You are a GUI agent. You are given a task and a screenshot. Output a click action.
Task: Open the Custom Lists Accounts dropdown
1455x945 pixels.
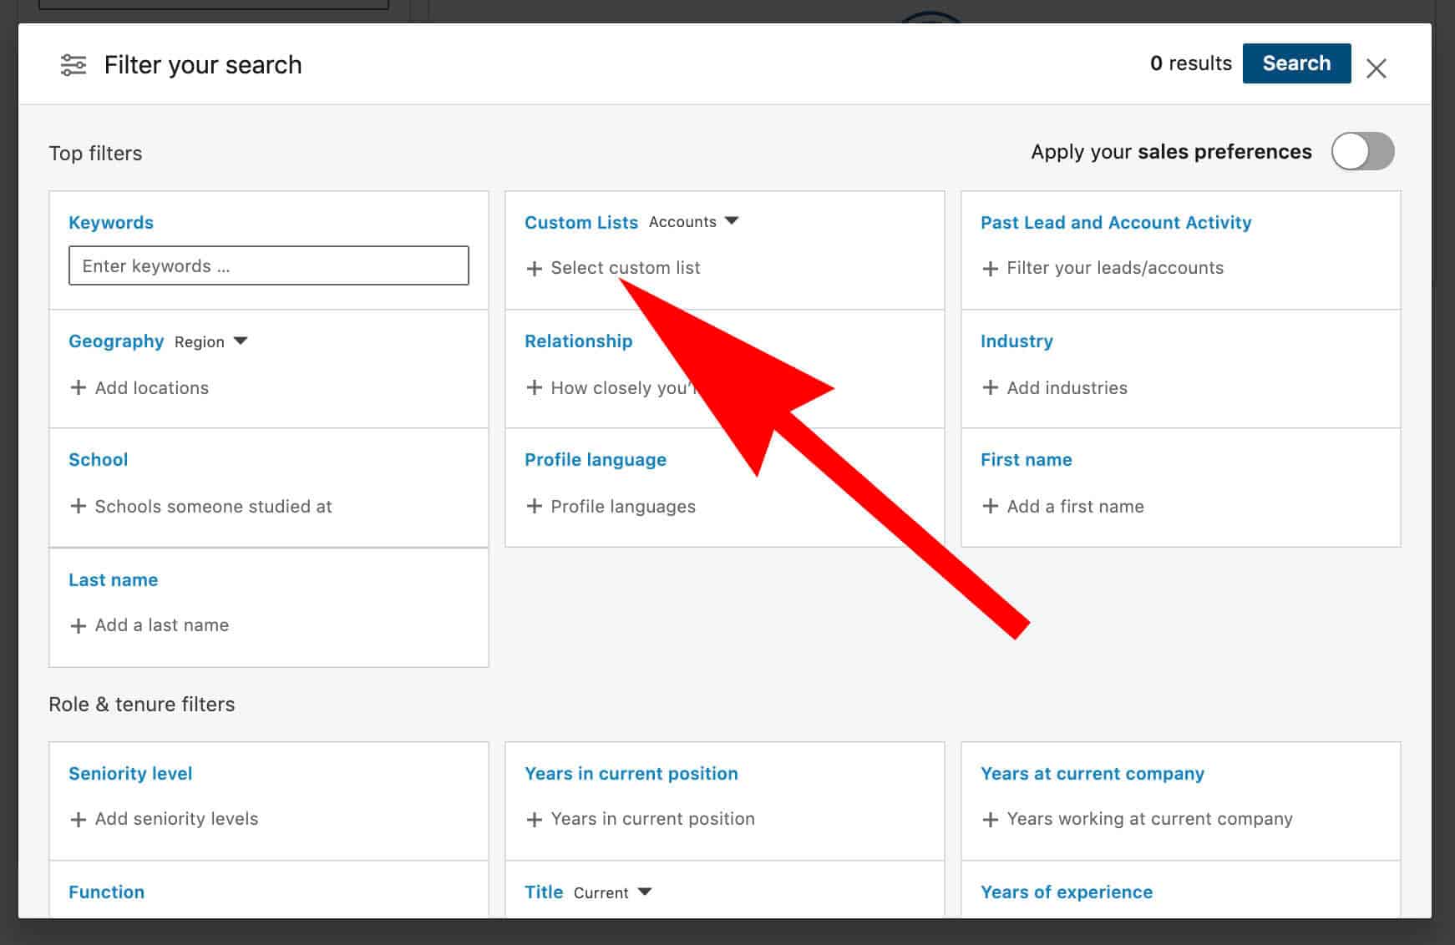click(694, 222)
